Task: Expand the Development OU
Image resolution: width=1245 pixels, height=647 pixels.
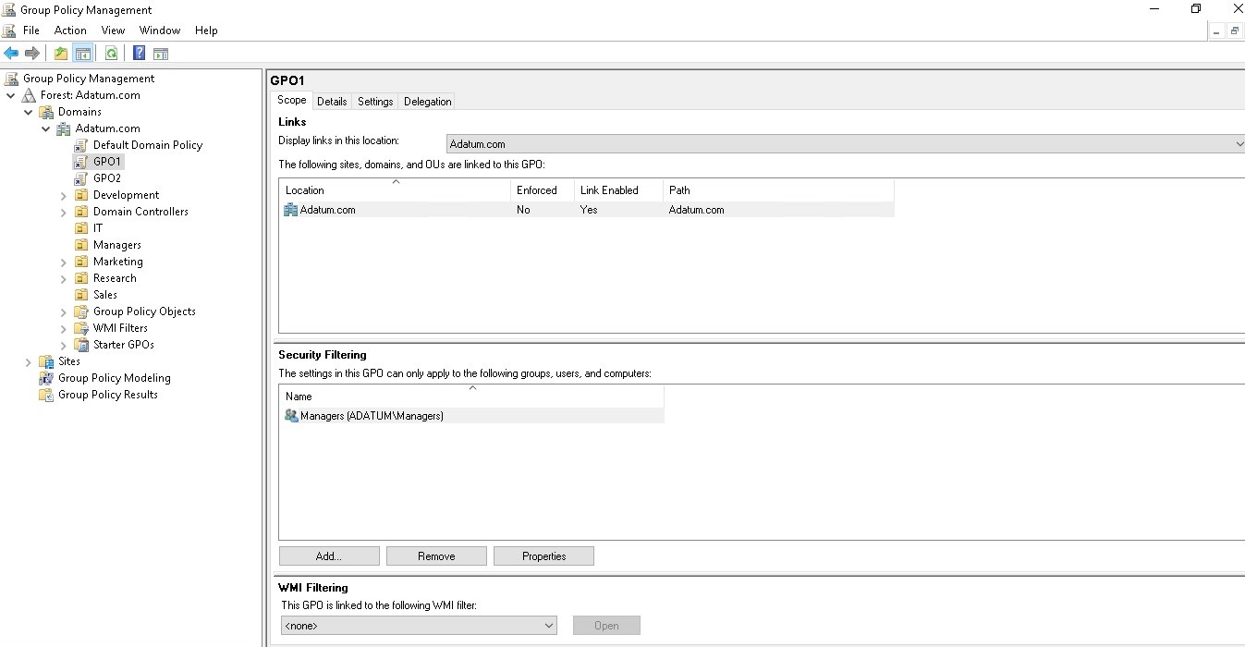Action: tap(64, 195)
